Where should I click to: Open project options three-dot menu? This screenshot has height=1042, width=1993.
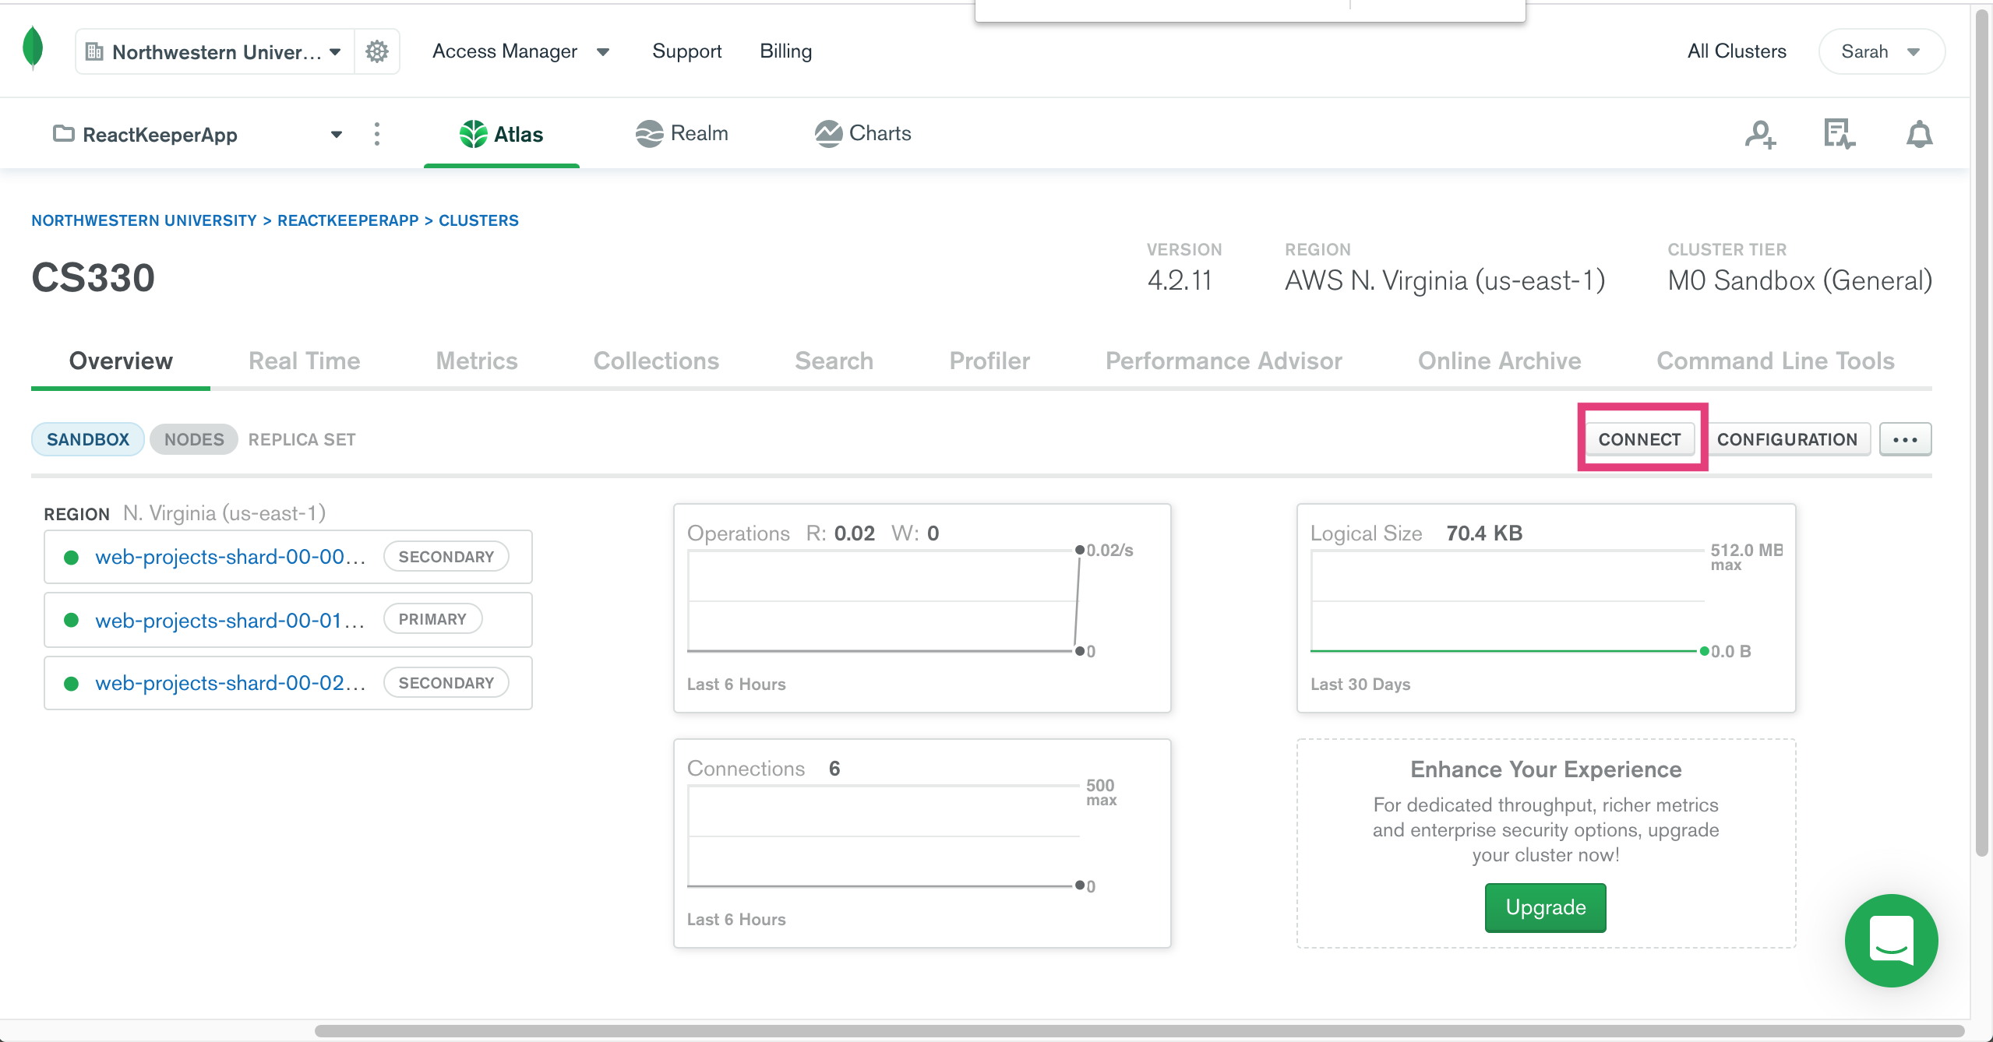[377, 134]
